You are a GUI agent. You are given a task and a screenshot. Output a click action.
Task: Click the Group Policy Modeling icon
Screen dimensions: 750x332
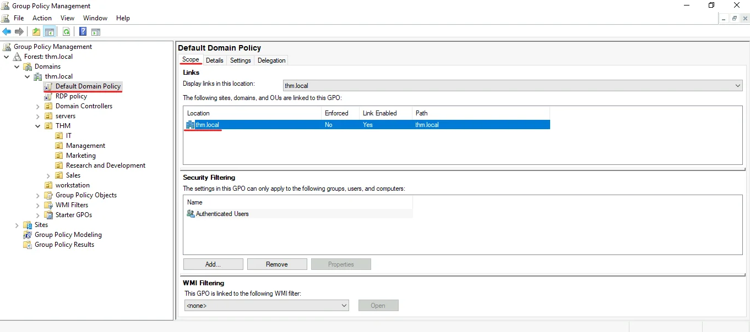pos(28,235)
